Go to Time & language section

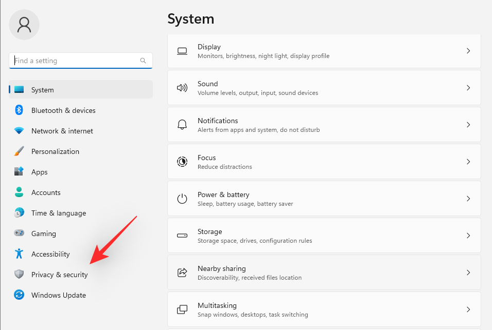coord(58,213)
